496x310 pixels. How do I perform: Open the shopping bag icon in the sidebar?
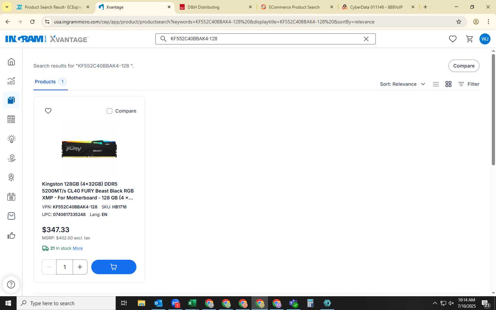click(x=11, y=216)
